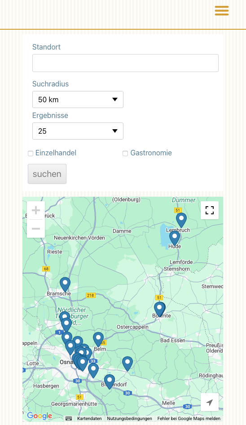Open keyboard shortcuts icon on map
The width and height of the screenshot is (246, 425).
[x=69, y=419]
